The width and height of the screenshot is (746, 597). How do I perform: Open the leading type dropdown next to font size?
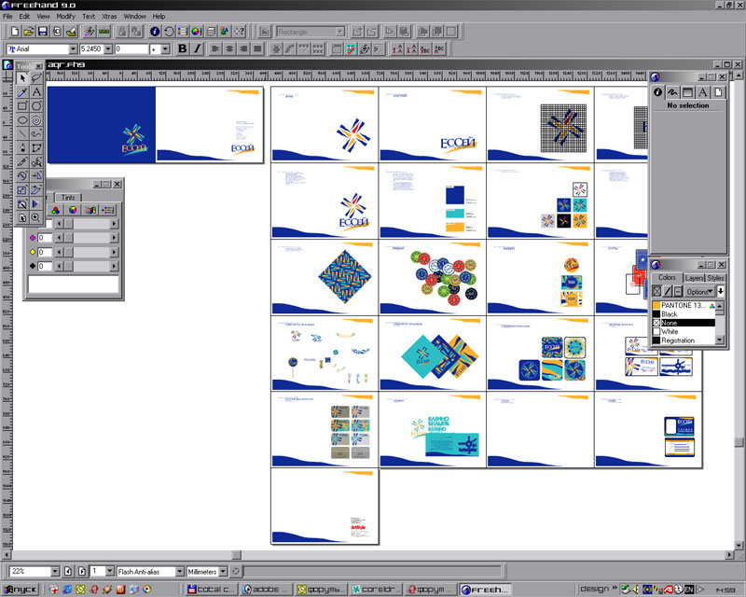[165, 49]
